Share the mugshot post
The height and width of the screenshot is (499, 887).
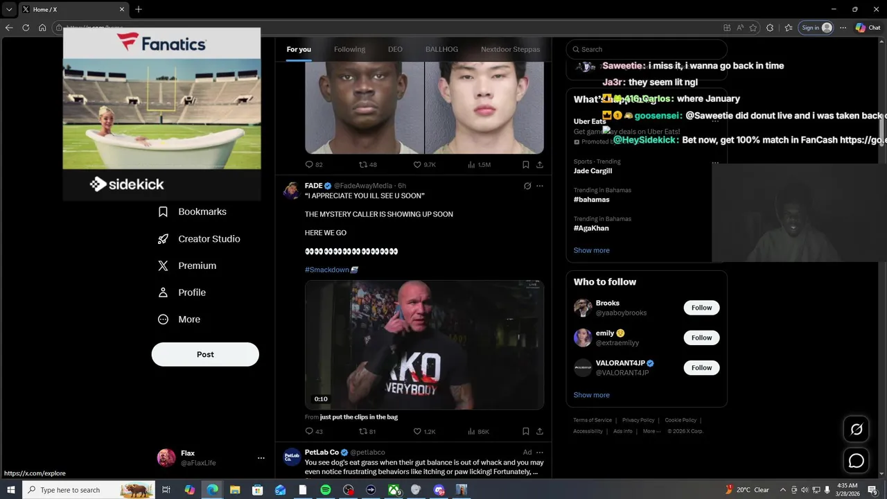(540, 164)
